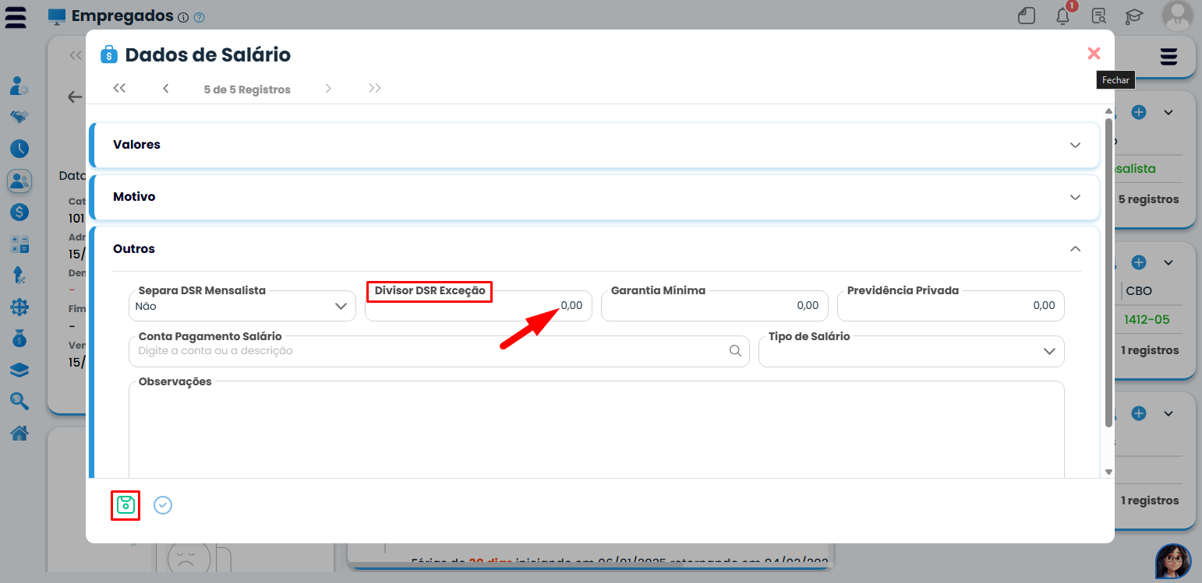Open the notes page icon in header

click(x=1027, y=16)
